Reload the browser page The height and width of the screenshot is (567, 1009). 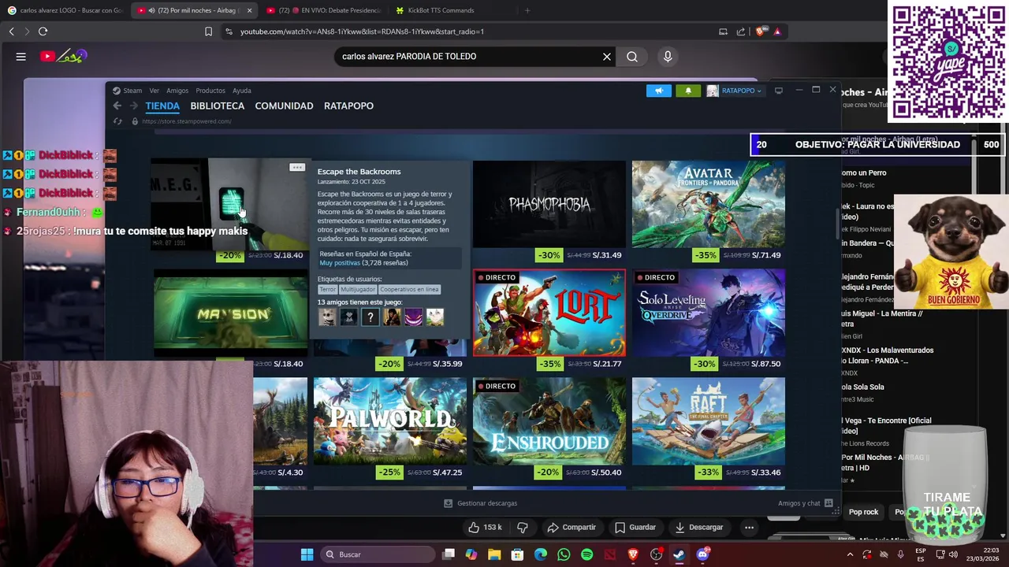(43, 31)
